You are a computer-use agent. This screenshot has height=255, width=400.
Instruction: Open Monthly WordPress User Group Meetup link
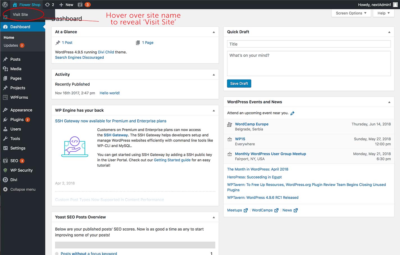pyautogui.click(x=271, y=154)
